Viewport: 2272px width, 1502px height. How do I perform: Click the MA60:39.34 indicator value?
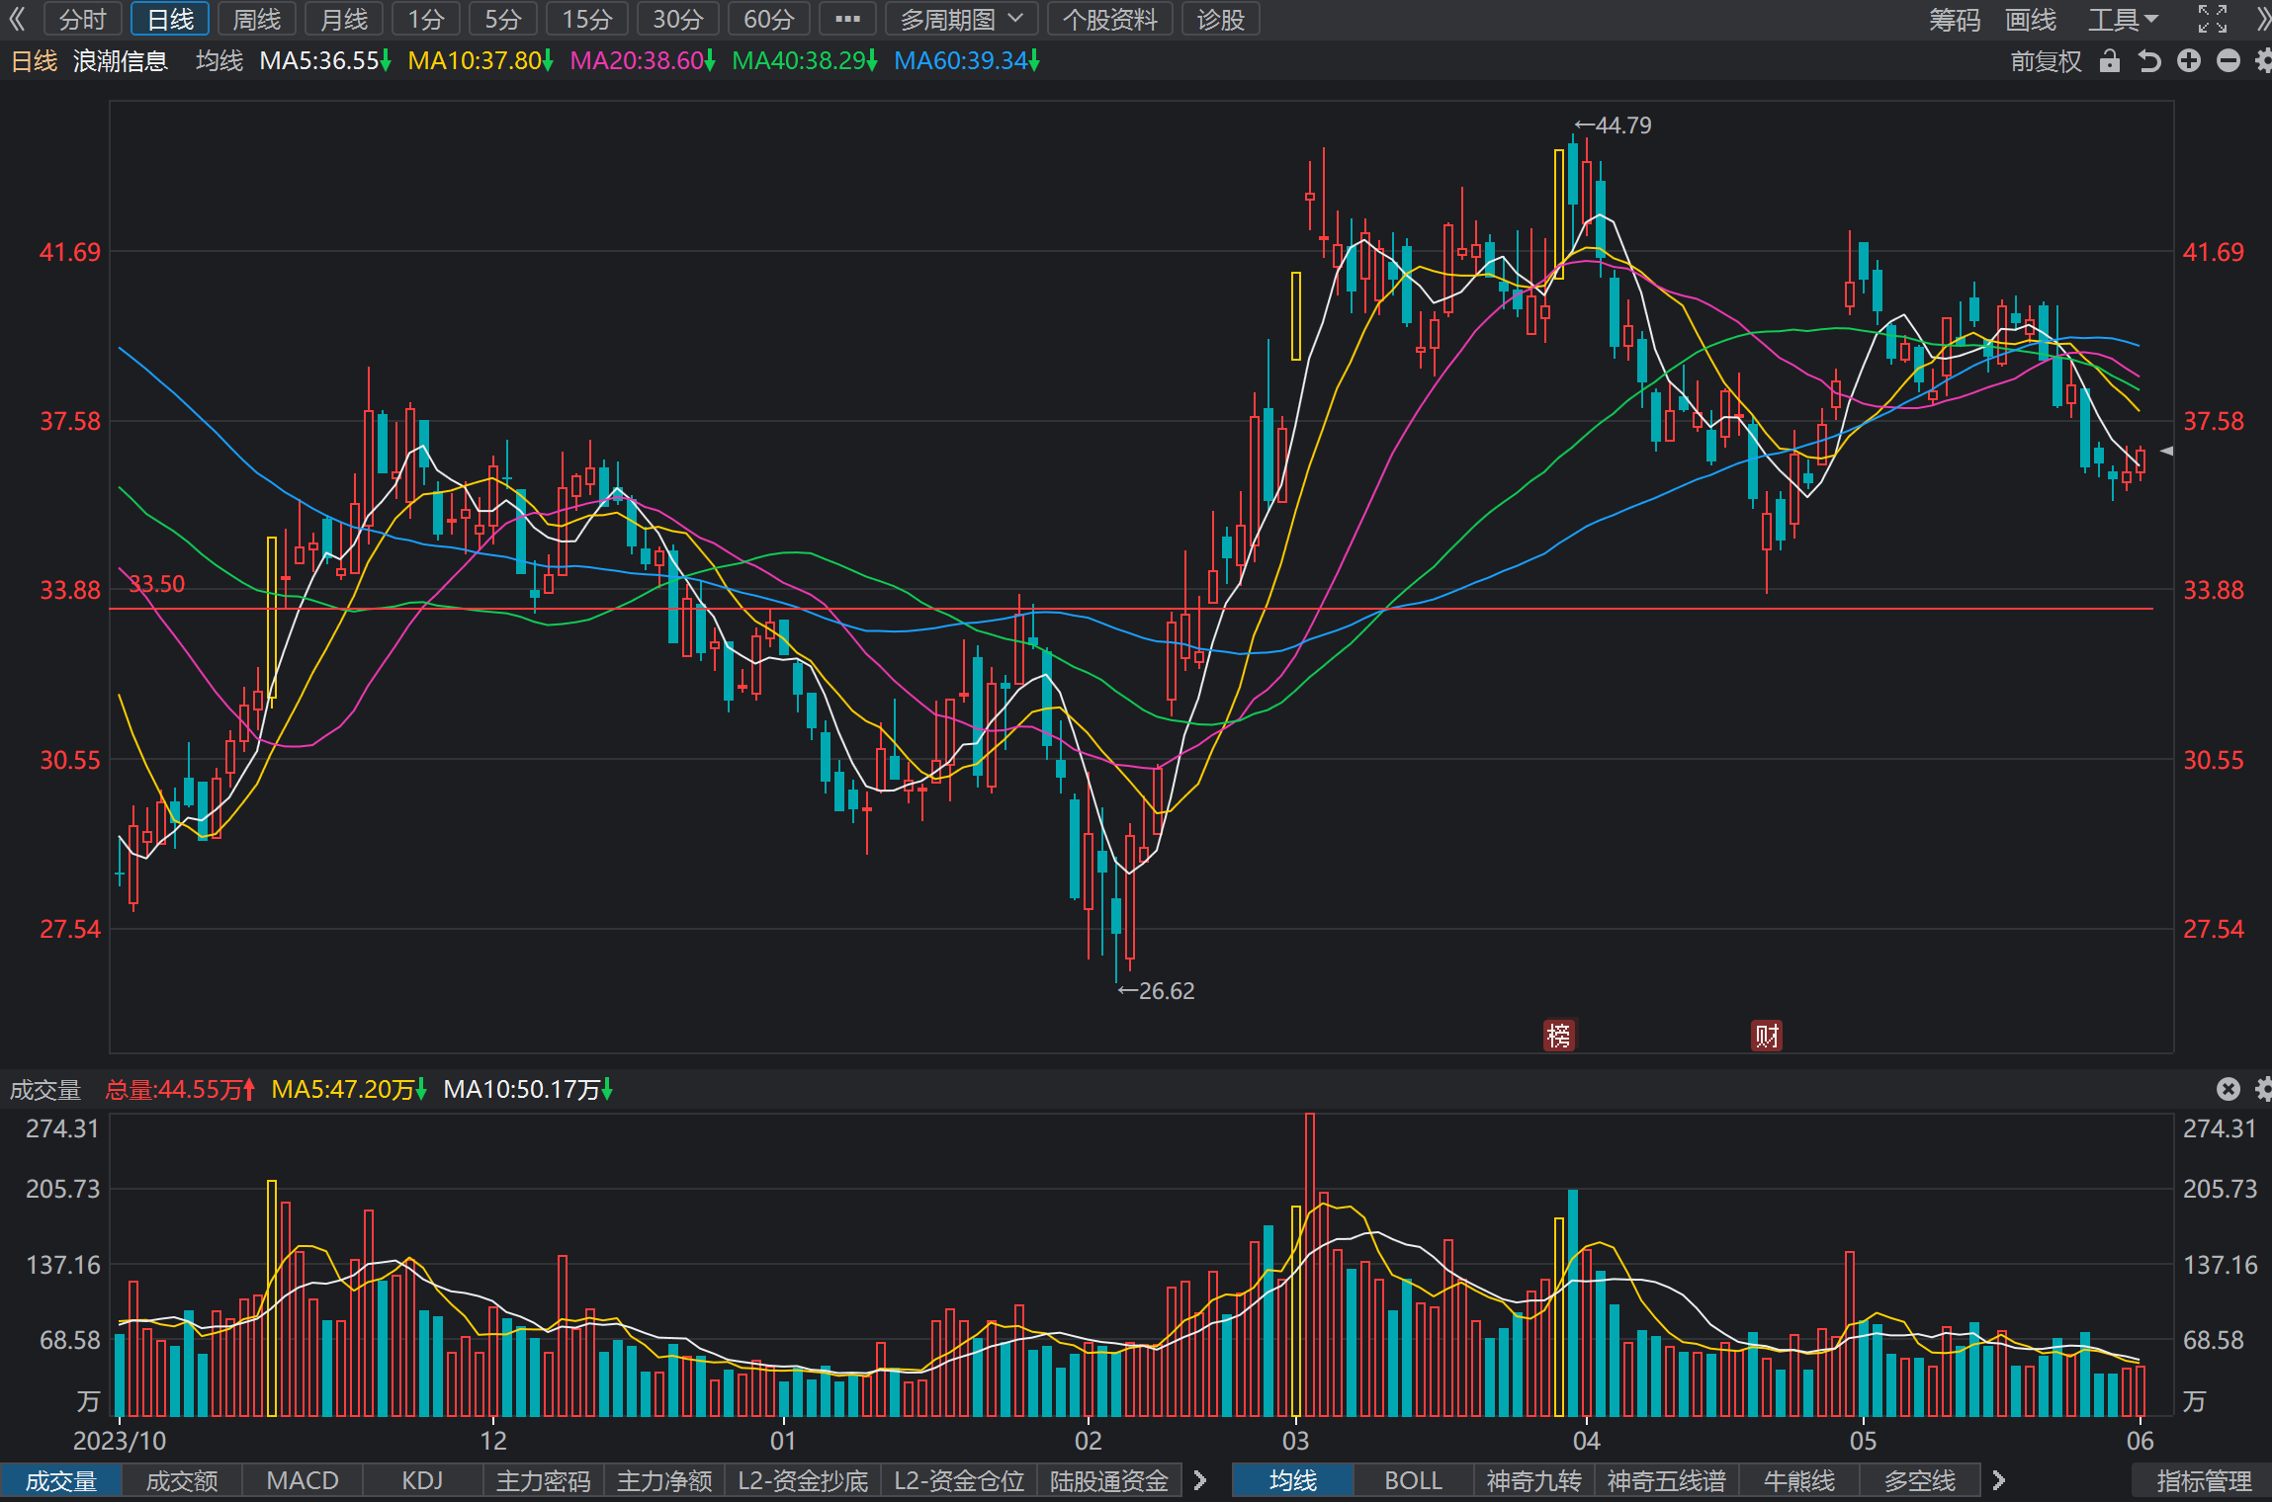pyautogui.click(x=967, y=61)
